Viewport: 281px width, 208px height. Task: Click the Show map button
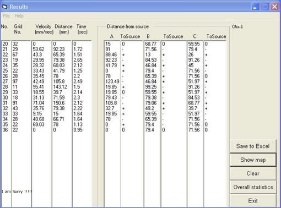253,160
